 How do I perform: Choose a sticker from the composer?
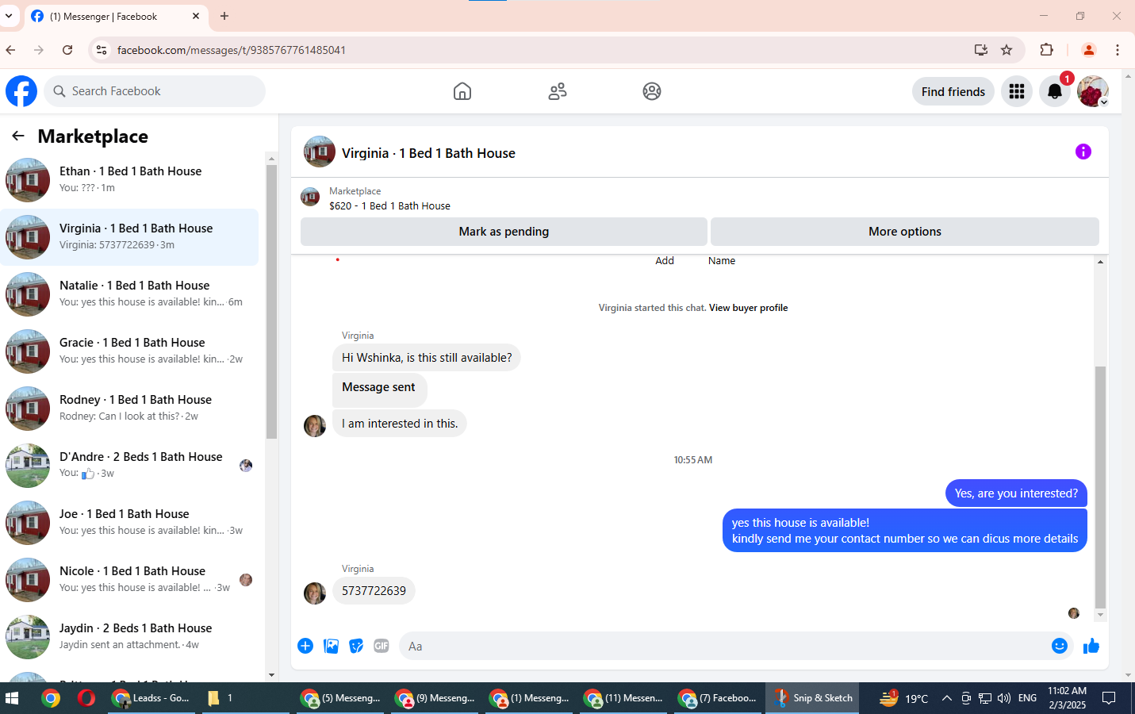(356, 646)
